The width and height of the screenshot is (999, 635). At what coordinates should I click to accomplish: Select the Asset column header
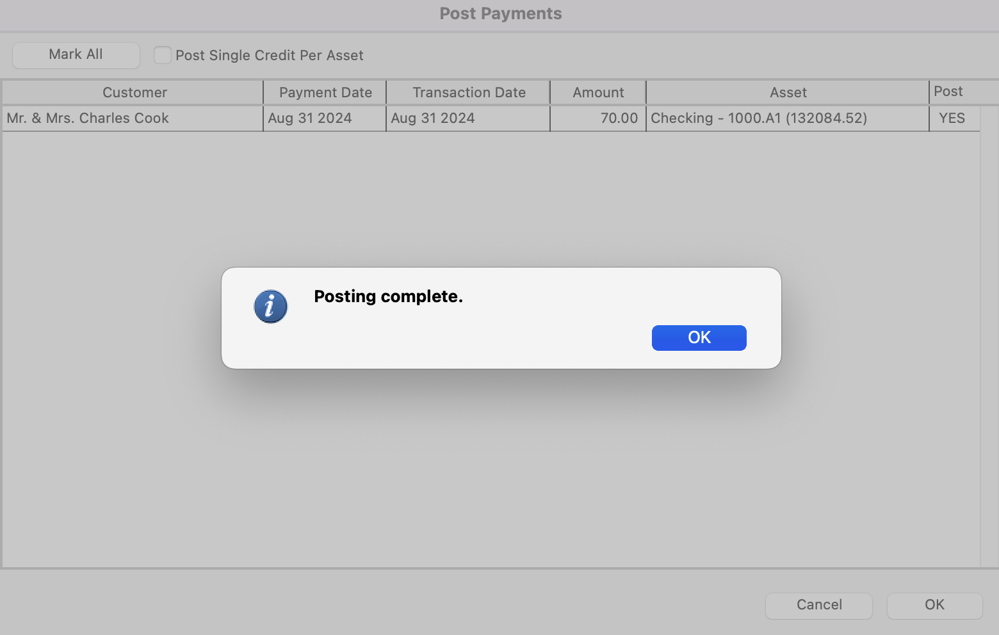(788, 93)
